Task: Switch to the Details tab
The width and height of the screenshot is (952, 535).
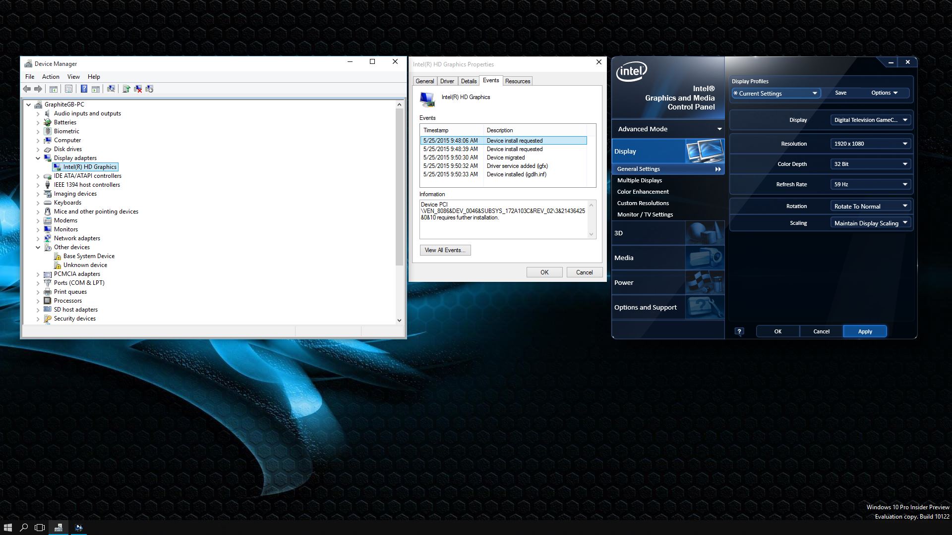Action: (x=469, y=81)
